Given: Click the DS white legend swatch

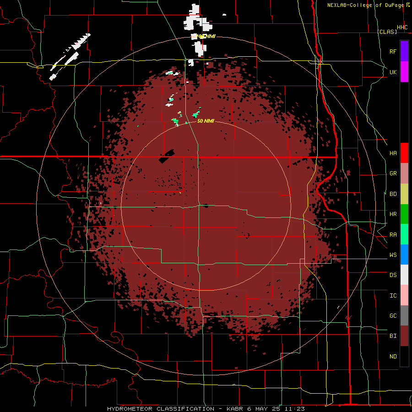Looking at the screenshot, I should [404, 275].
